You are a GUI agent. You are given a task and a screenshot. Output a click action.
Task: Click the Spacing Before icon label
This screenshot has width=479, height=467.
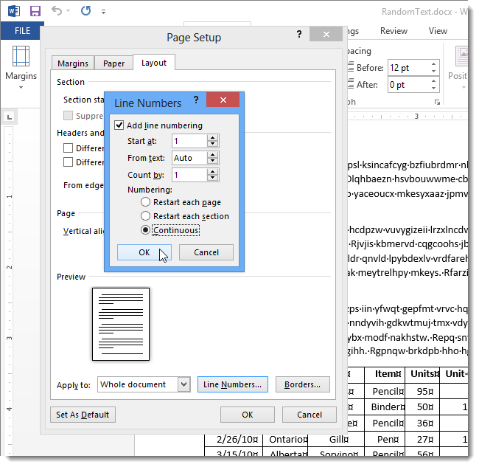[352, 68]
